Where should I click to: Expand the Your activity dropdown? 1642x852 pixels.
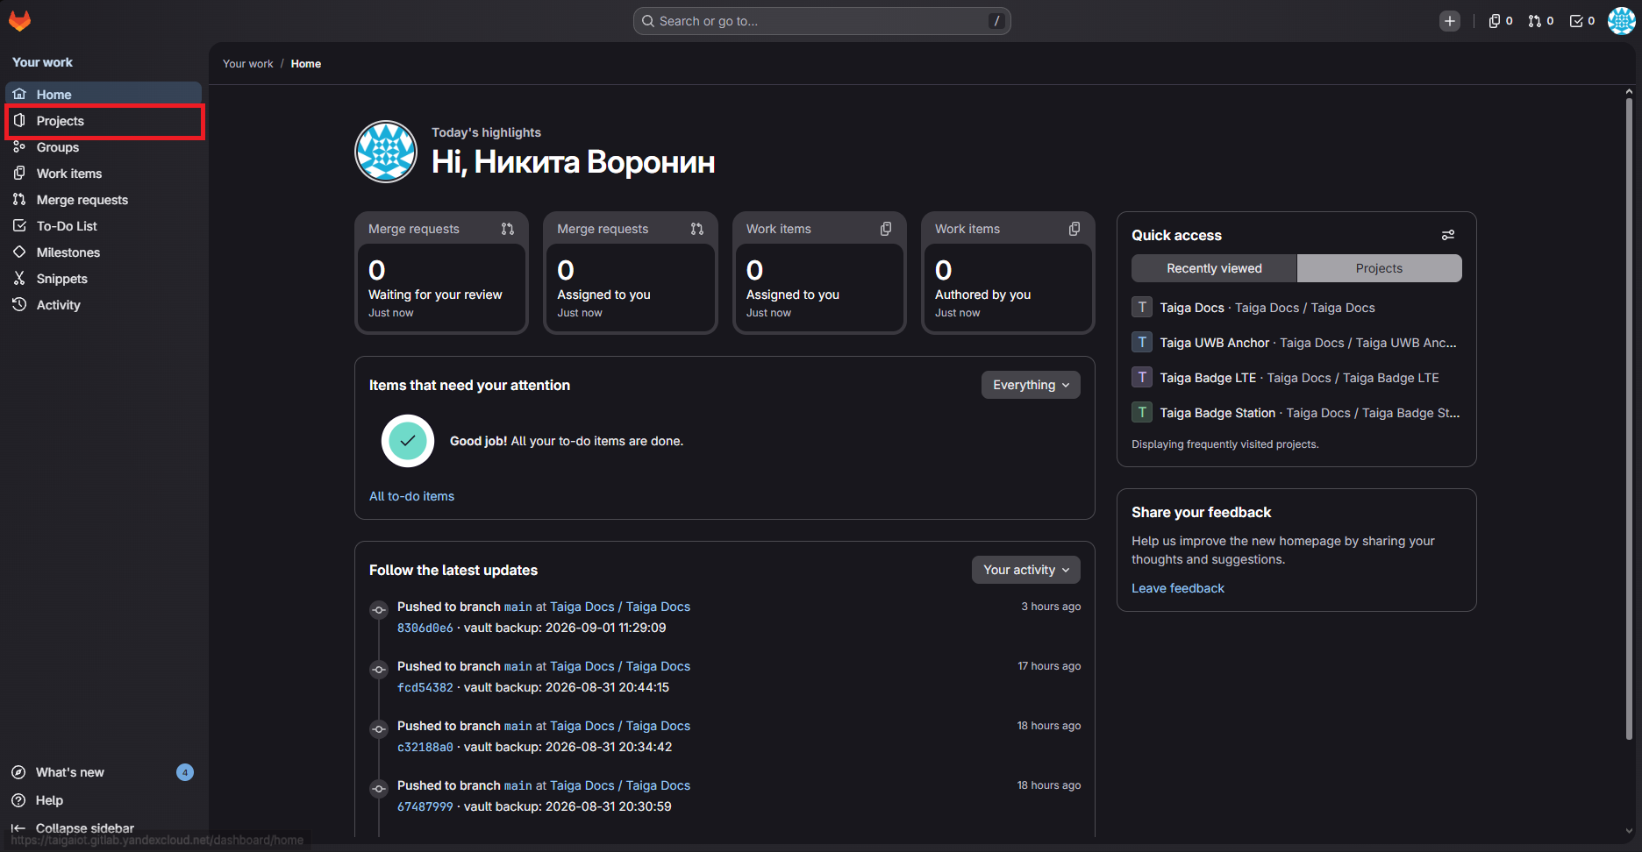(x=1026, y=570)
